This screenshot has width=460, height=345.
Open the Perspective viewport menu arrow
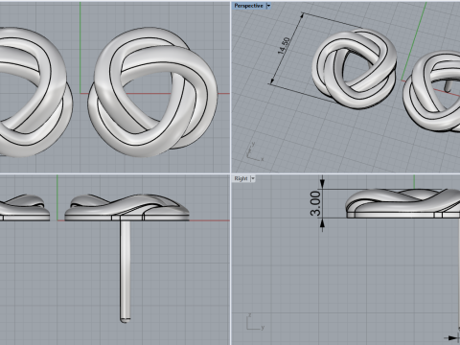(x=268, y=6)
